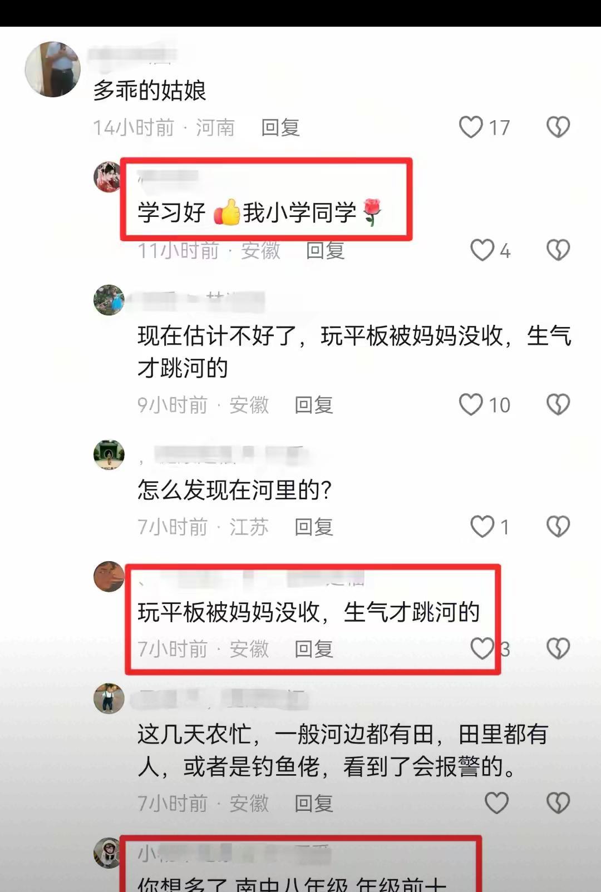
Task: Tap broken-heart icon on '学习好' comment
Action: (x=558, y=250)
